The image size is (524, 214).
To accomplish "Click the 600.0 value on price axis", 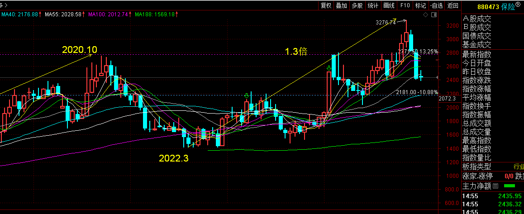I will click(452, 203).
